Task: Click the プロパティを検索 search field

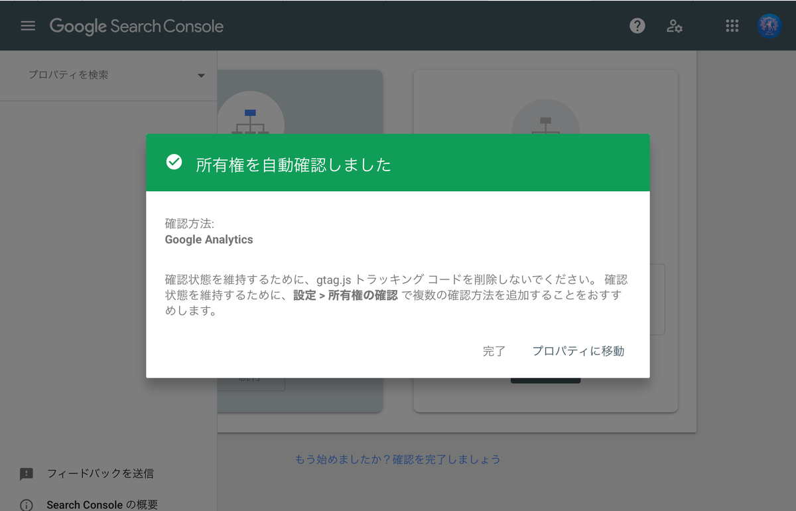Action: (109, 76)
